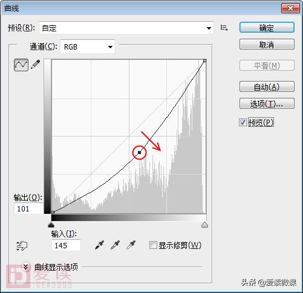
Task: Select the top-right curve endpoint
Action: click(x=204, y=60)
